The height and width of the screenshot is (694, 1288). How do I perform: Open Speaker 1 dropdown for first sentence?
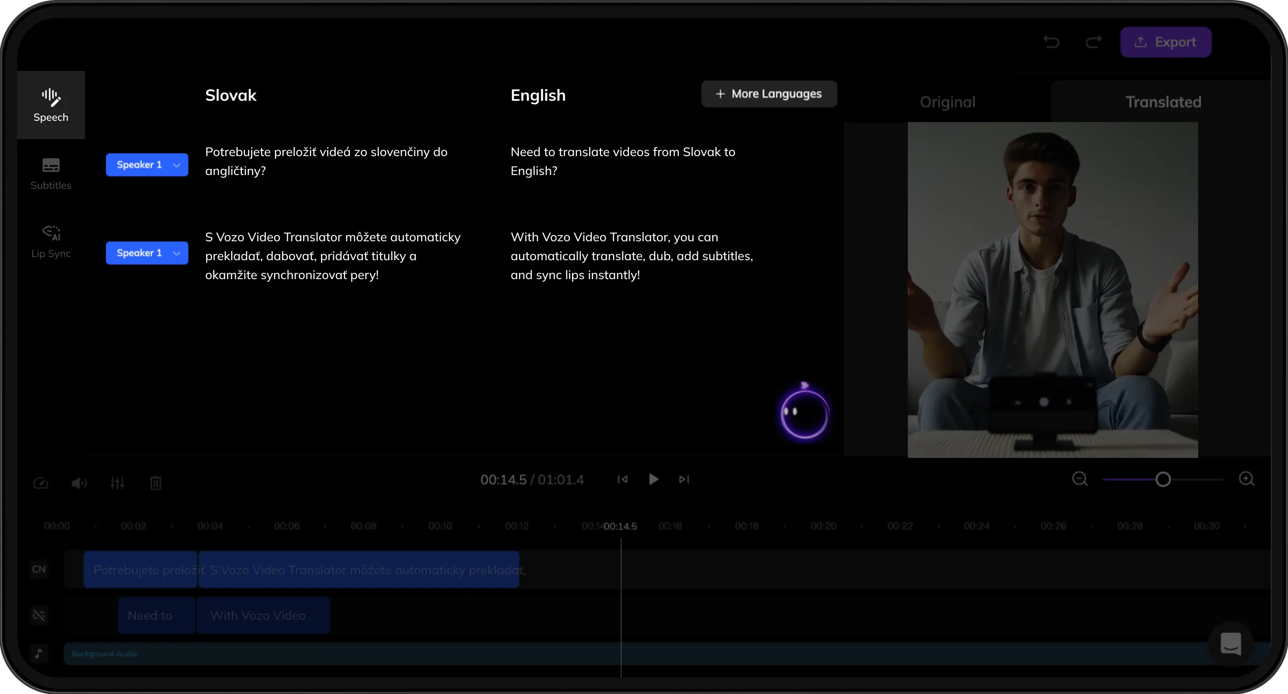pyautogui.click(x=147, y=165)
